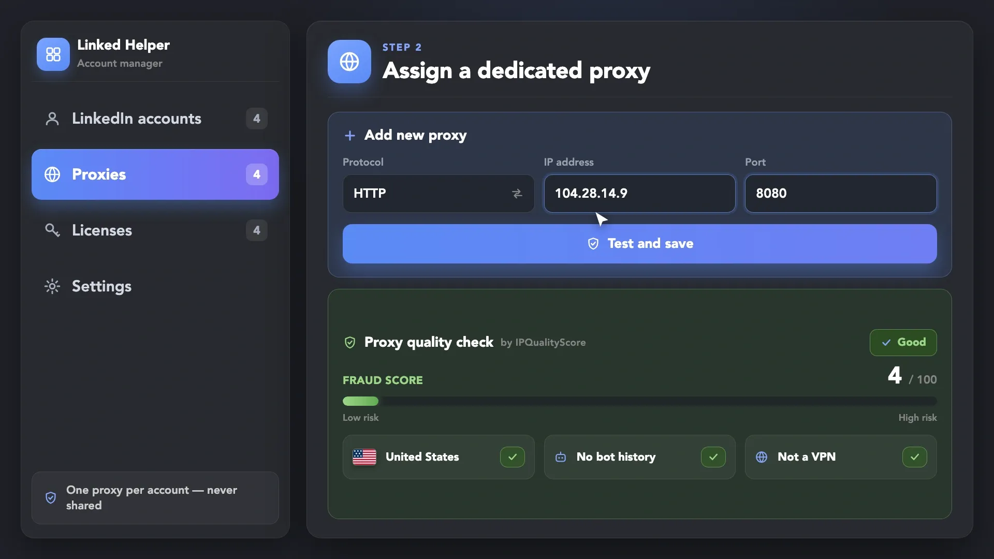Click the United States flag icon
The image size is (994, 559).
click(364, 457)
